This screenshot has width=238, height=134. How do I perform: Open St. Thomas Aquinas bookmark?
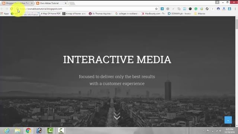coord(101,14)
